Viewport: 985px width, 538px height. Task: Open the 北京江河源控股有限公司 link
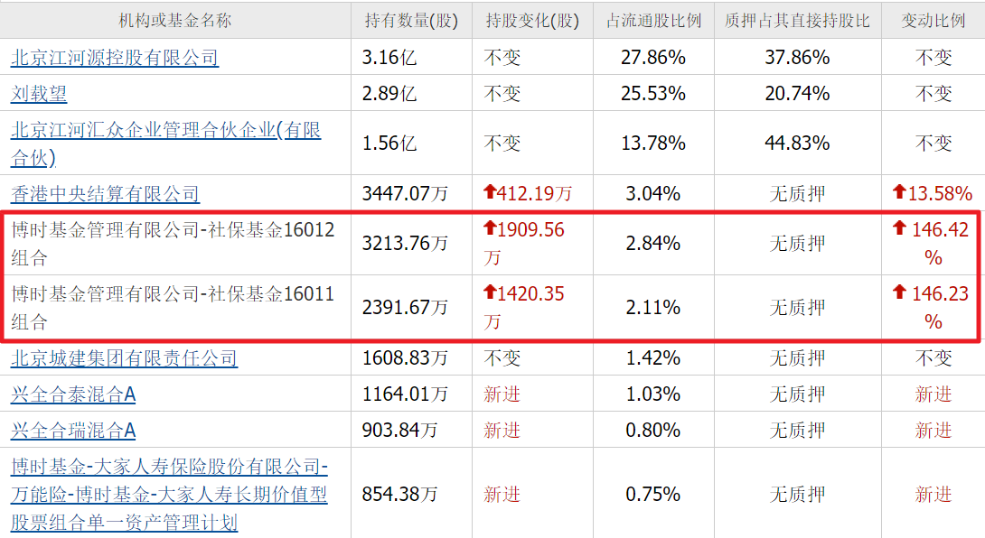point(115,58)
